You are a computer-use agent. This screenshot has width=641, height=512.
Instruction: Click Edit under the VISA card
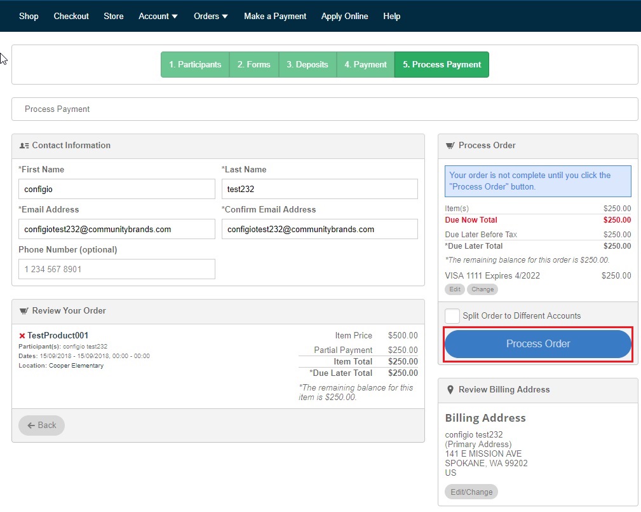click(x=455, y=289)
